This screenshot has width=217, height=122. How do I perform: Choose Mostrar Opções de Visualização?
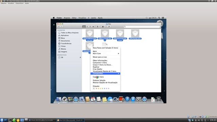coord(105,83)
